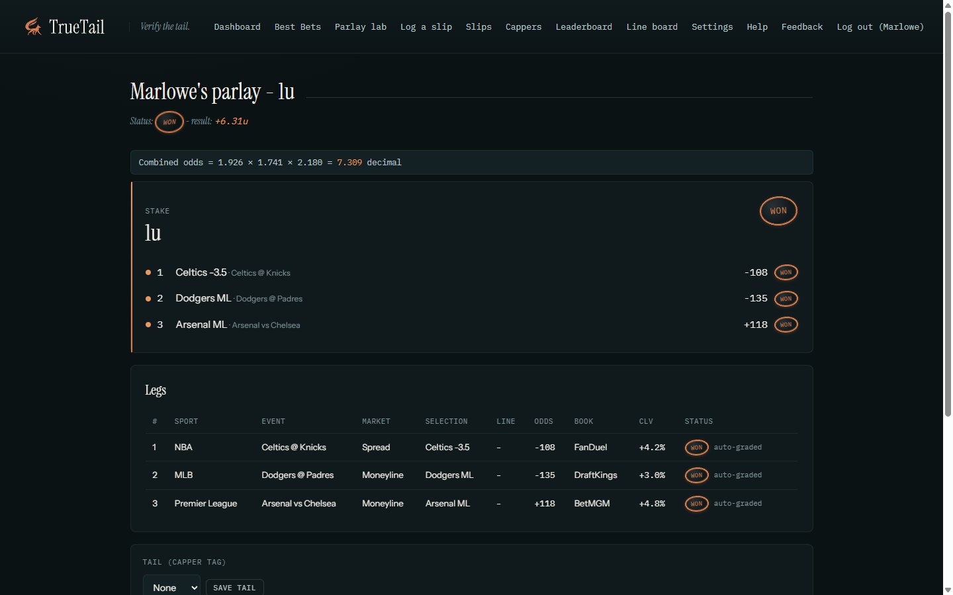Click the +3.0% CLV value

click(x=652, y=475)
